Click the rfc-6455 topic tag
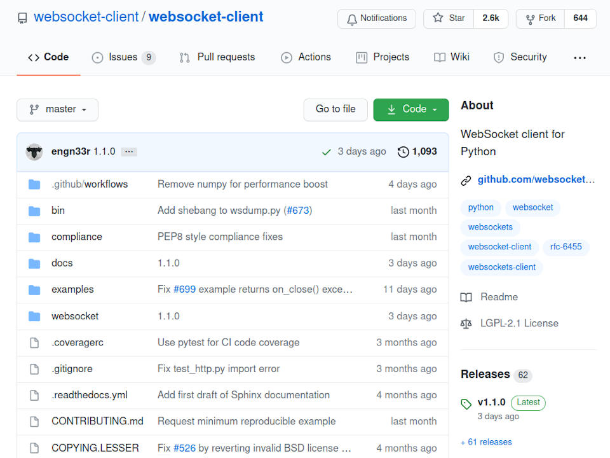Image resolution: width=610 pixels, height=458 pixels. tap(566, 247)
